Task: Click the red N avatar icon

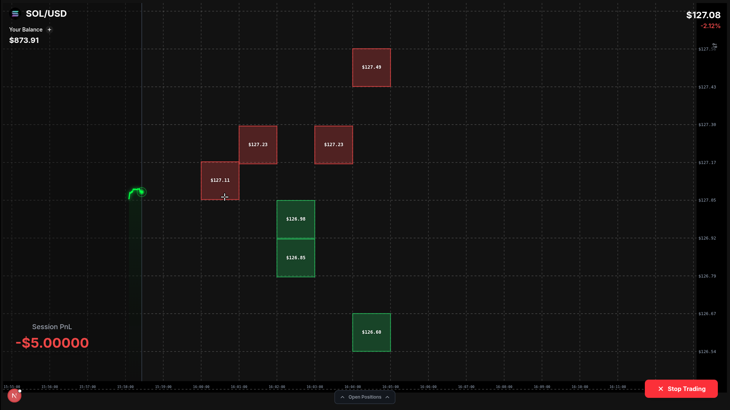Action: click(14, 396)
